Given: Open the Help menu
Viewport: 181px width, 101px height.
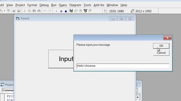Looking at the screenshot, I should pyautogui.click(x=124, y=5).
